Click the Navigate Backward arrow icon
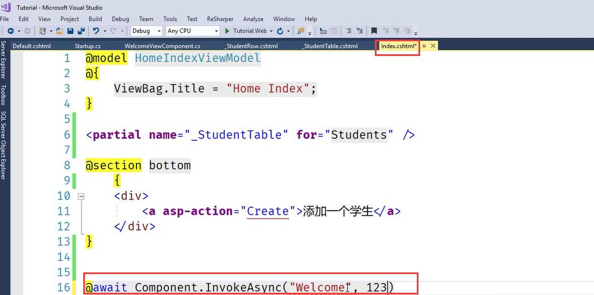 pos(11,31)
